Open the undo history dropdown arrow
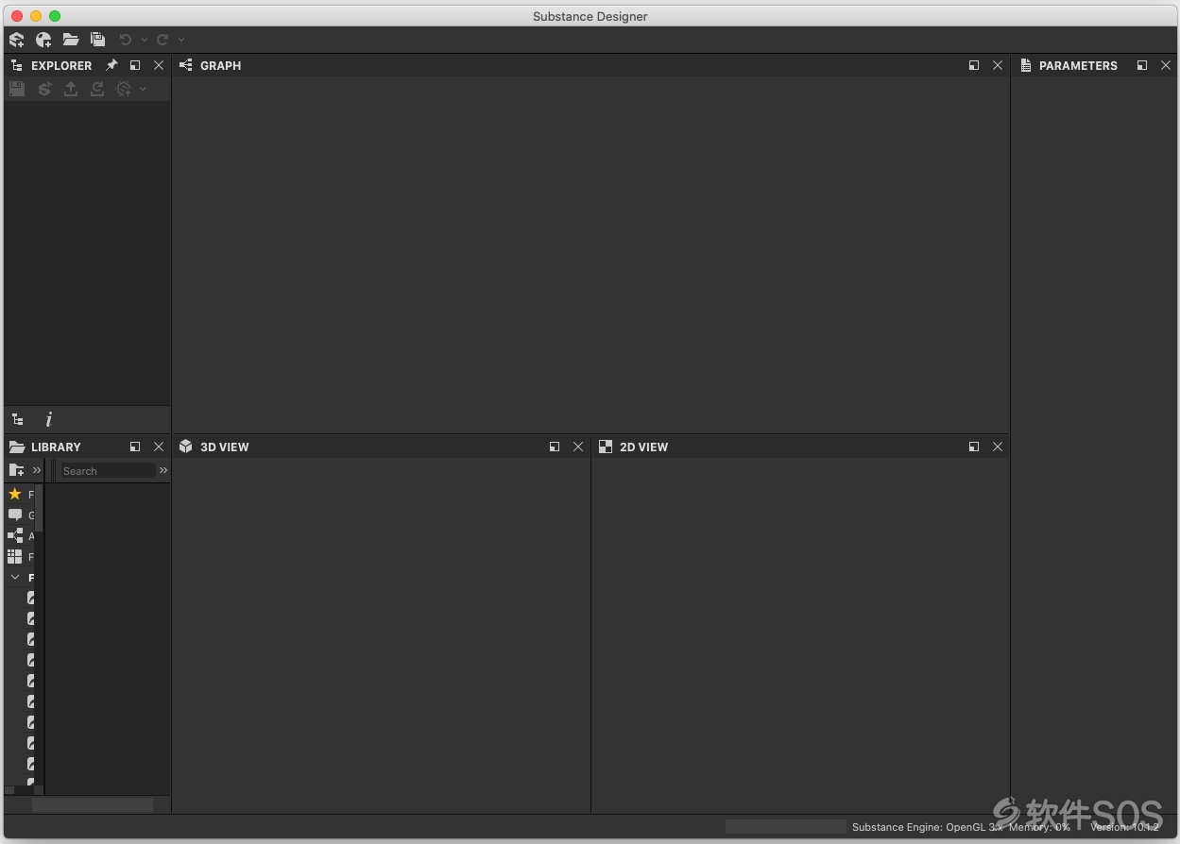Viewport: 1180px width, 844px height. [145, 40]
